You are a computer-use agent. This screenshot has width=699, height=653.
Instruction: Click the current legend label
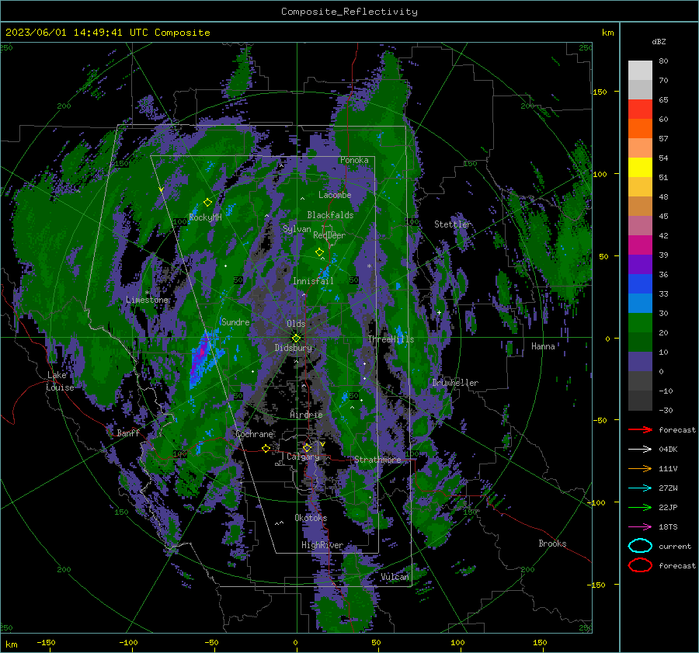point(675,546)
